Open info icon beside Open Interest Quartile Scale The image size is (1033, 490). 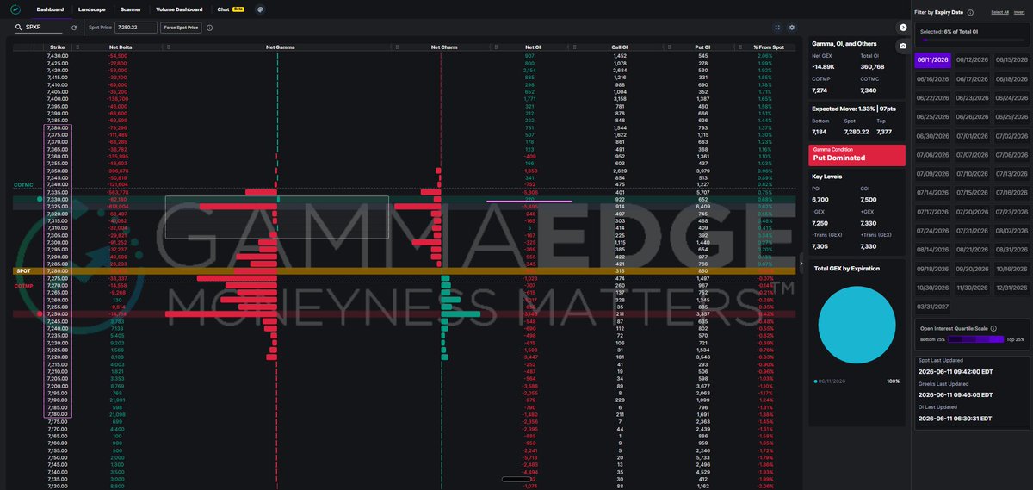point(994,327)
